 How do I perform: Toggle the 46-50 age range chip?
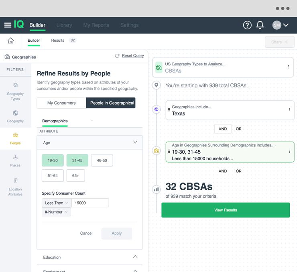click(102, 160)
